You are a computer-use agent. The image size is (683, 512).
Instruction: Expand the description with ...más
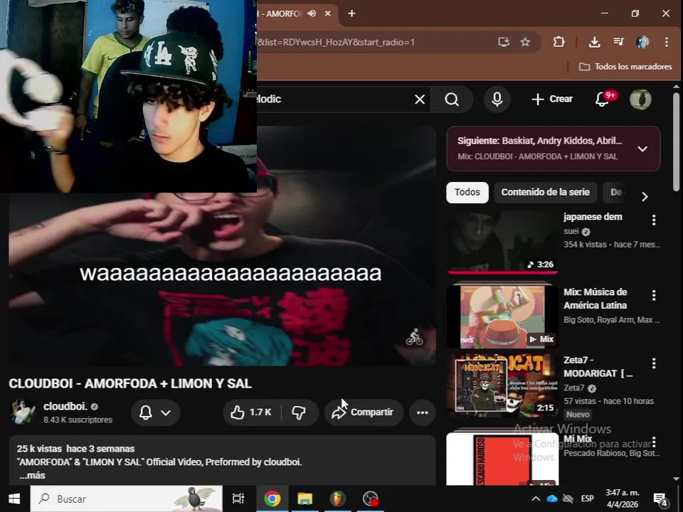coord(32,476)
